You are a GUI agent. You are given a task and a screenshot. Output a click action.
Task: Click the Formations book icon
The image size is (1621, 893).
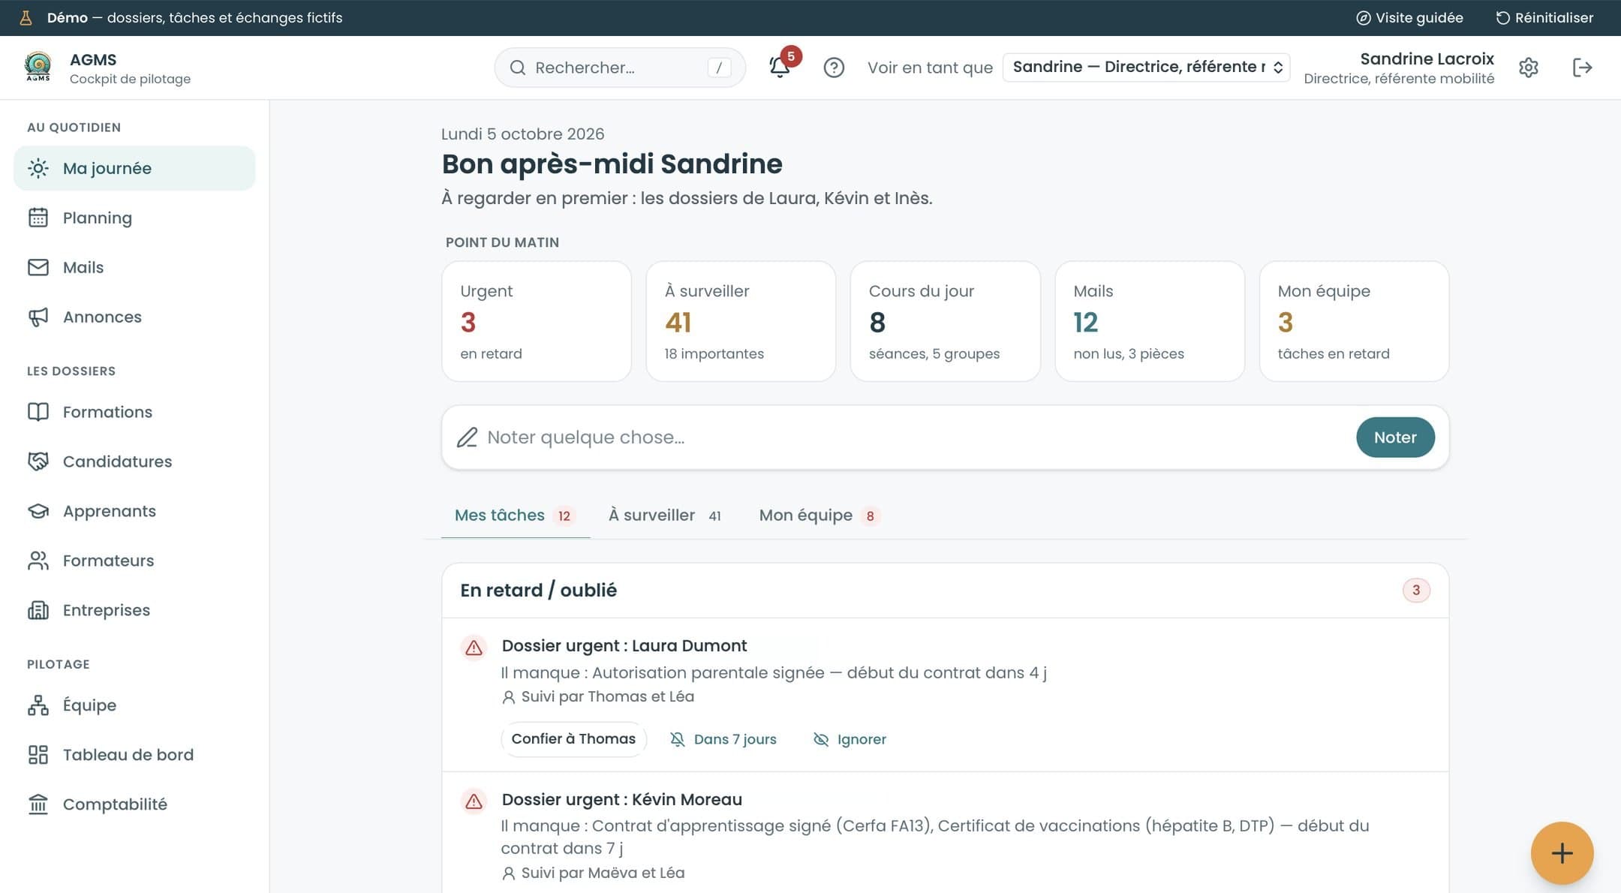point(38,412)
